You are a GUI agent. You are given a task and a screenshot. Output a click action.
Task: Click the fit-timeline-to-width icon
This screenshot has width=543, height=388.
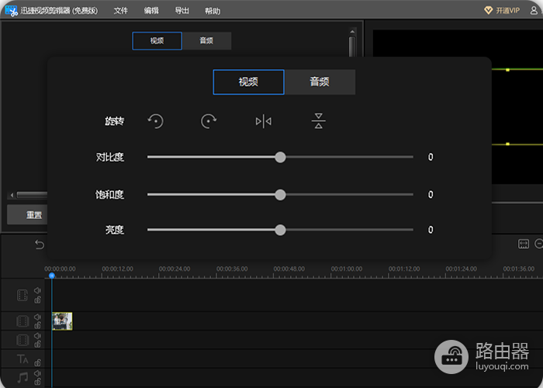point(524,244)
